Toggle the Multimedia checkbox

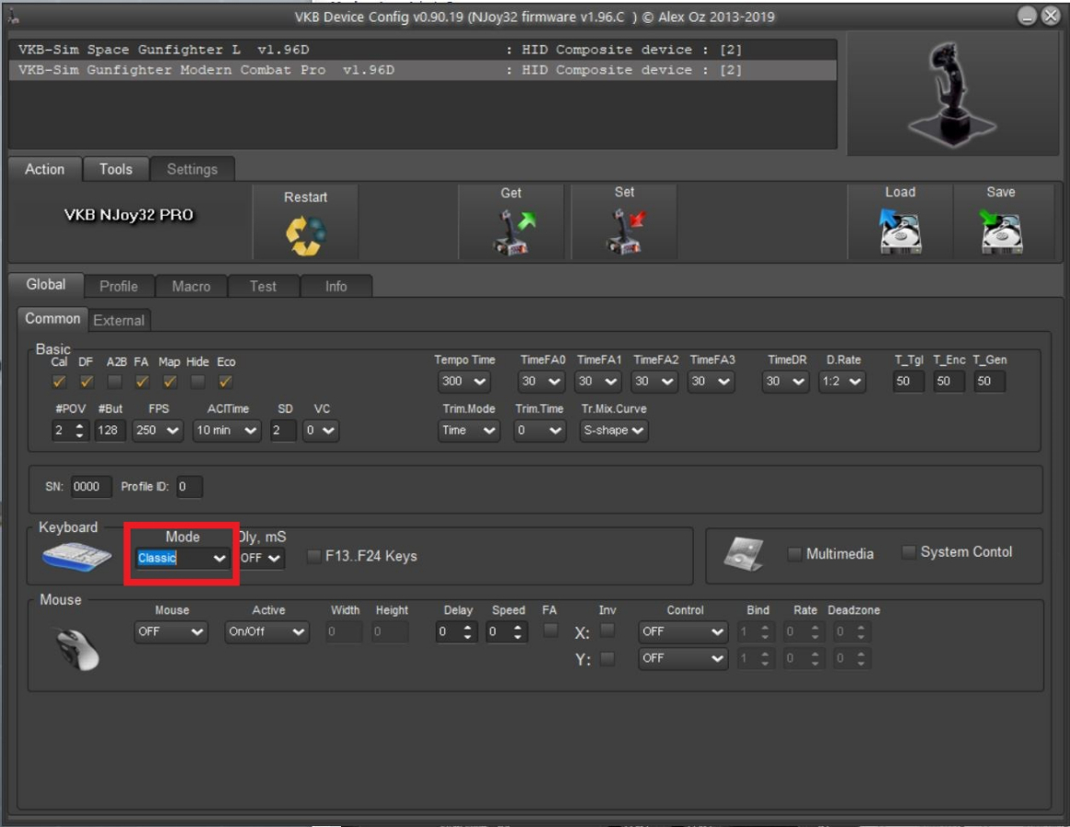click(x=795, y=553)
